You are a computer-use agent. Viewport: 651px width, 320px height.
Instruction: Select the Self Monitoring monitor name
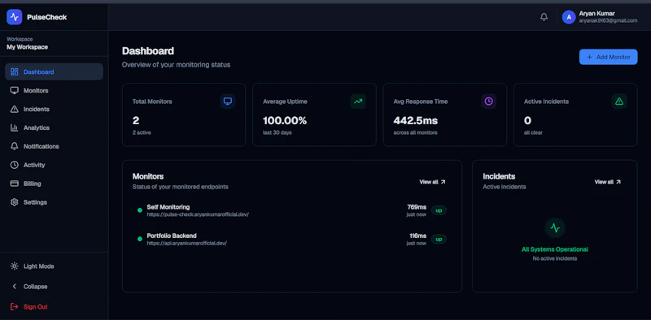(168, 207)
